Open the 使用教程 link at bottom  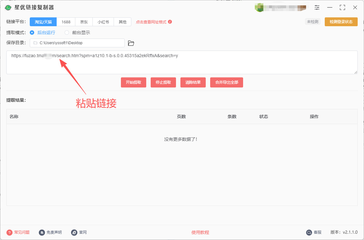[x=200, y=232]
